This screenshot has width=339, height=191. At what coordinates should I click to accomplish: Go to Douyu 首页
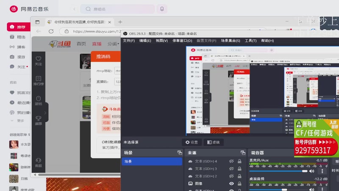tap(81, 44)
